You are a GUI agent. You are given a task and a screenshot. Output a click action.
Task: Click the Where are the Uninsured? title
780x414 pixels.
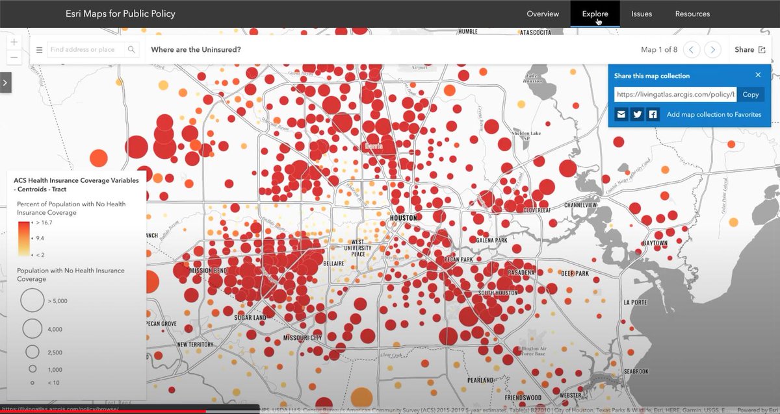[x=196, y=49]
